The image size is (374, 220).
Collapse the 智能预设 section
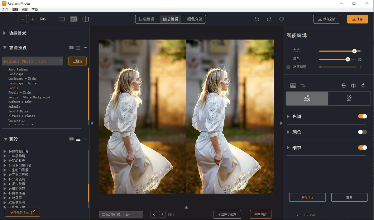5,48
